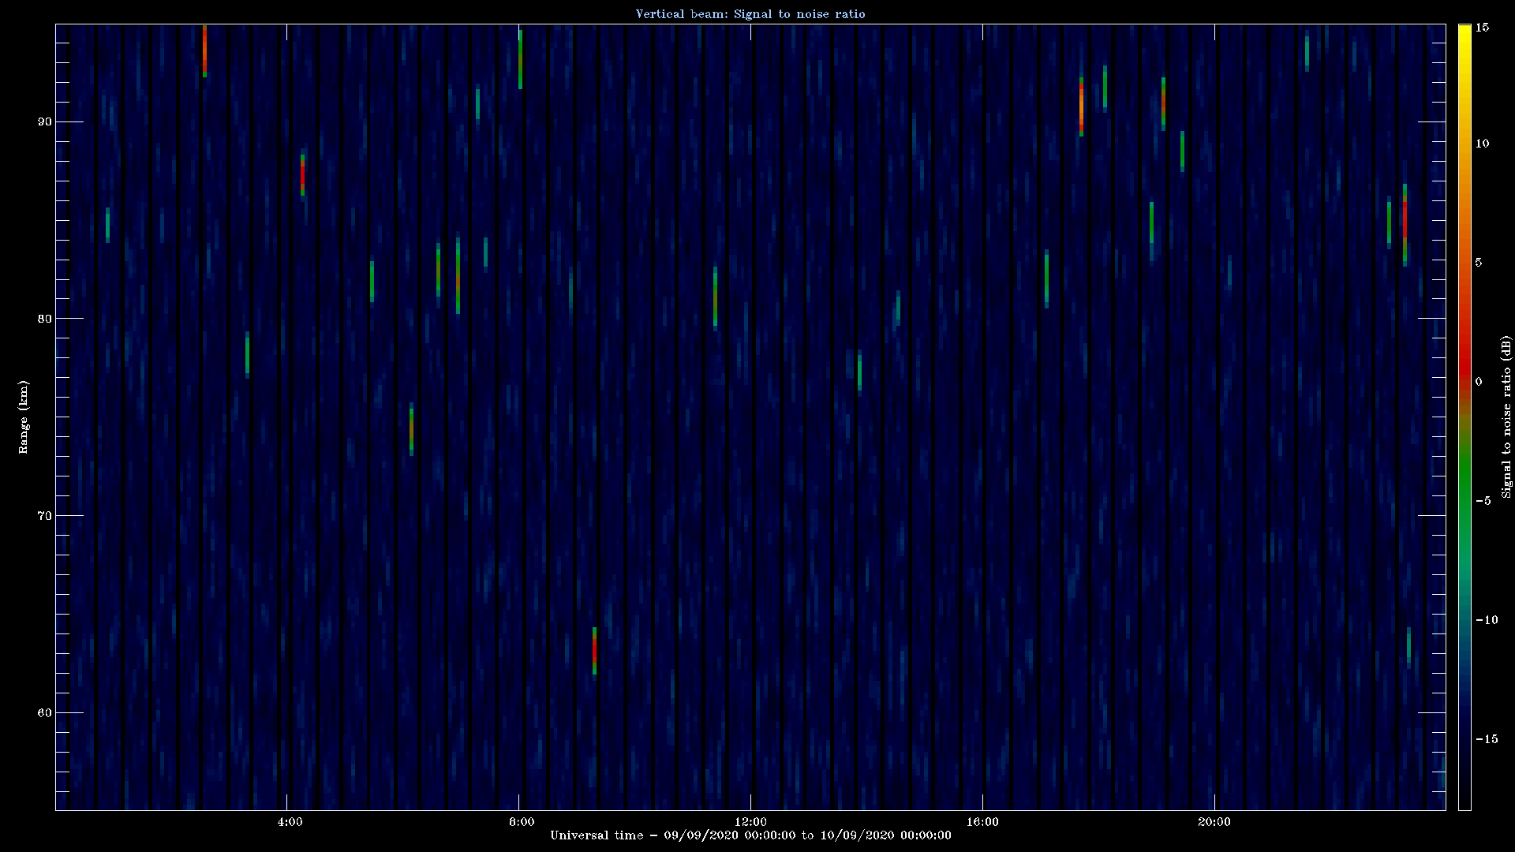The width and height of the screenshot is (1515, 852).
Task: Click the 70 km range tick label
Action: [44, 516]
